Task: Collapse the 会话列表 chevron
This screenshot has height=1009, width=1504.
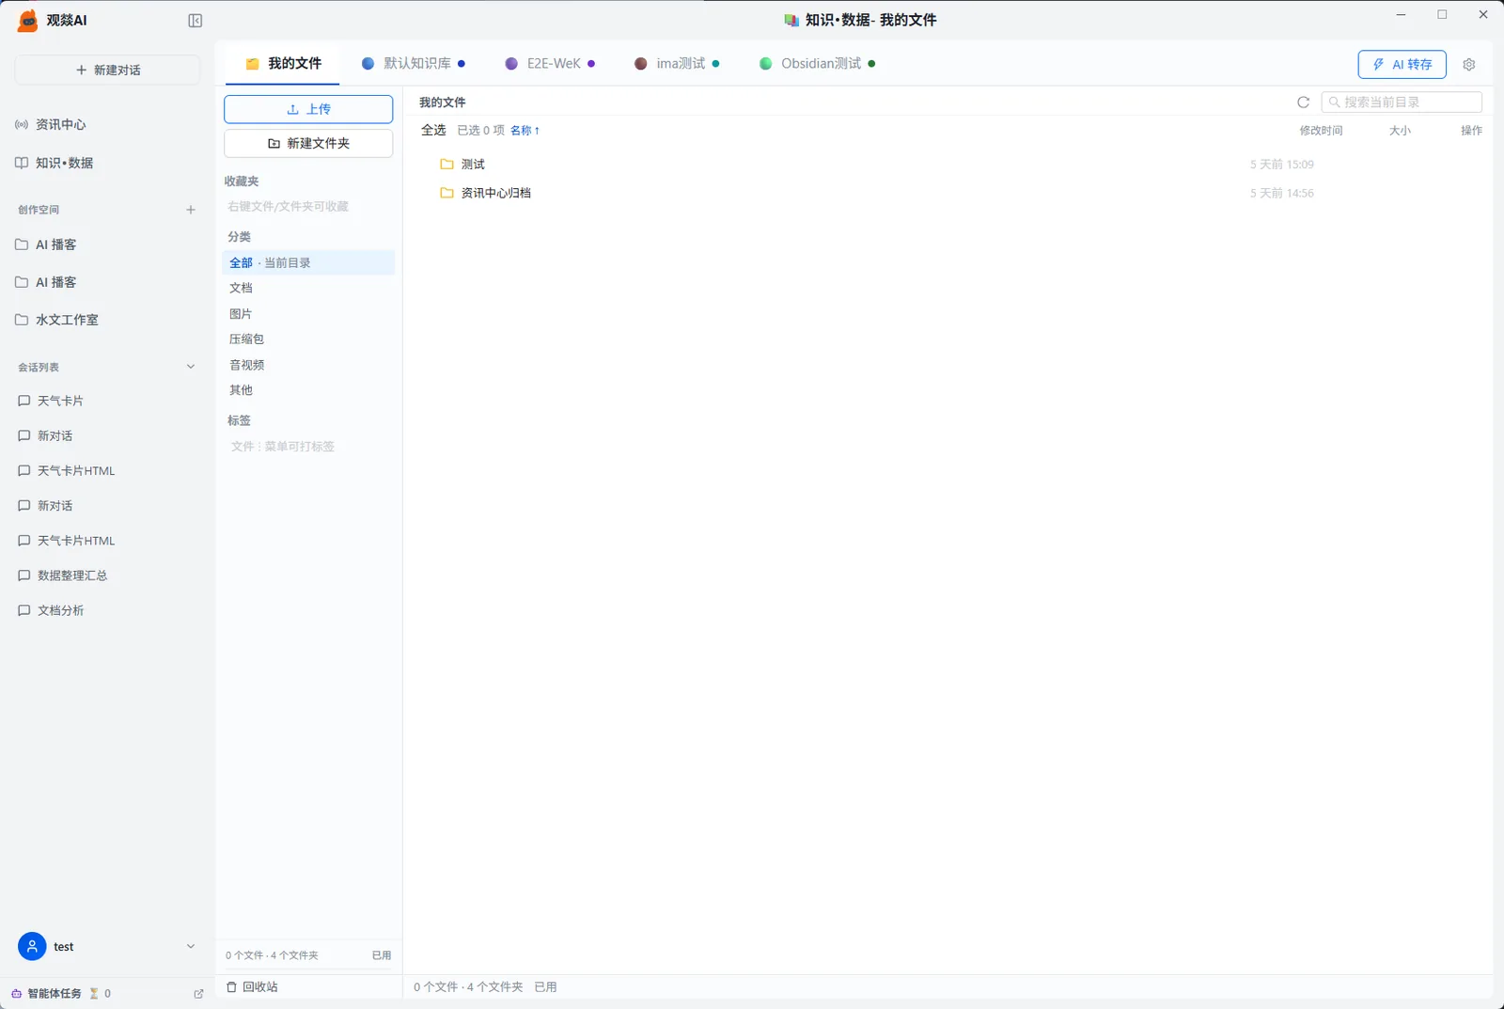Action: click(191, 368)
